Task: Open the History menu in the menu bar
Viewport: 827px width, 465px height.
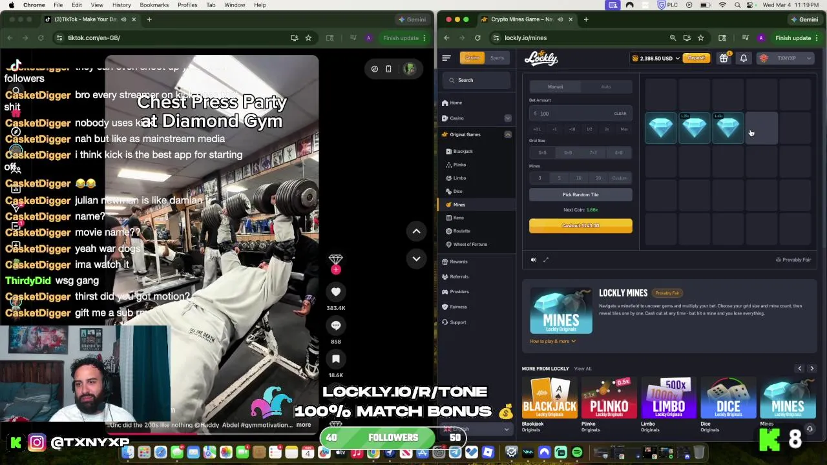Action: 121,5
